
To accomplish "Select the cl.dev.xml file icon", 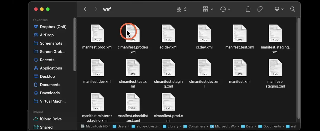I will coord(204,33).
